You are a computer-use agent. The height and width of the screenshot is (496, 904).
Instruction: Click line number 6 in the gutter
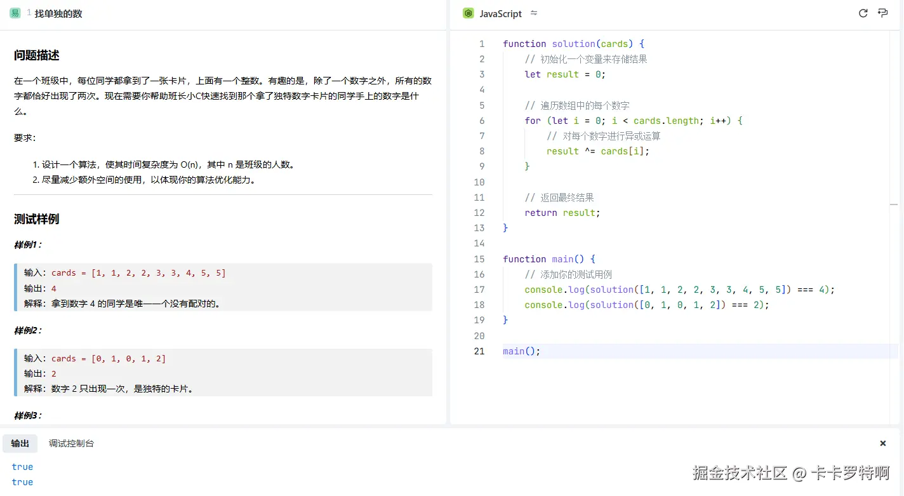(482, 121)
